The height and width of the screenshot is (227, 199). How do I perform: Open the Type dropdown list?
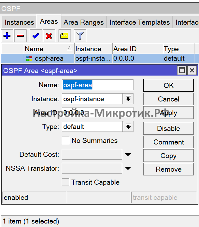click(x=128, y=127)
